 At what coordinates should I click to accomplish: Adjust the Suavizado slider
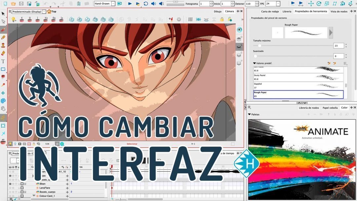point(293,56)
